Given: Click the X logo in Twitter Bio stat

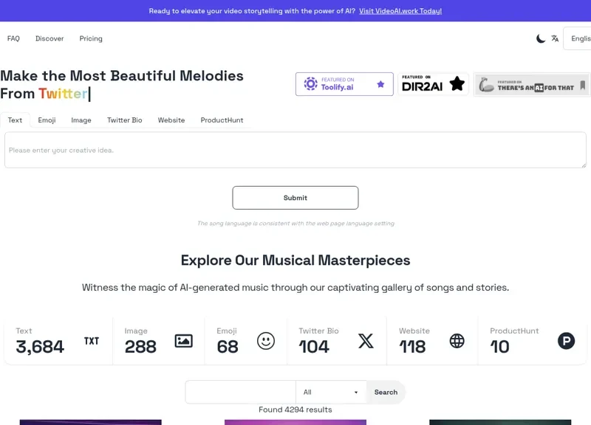Looking at the screenshot, I should (x=366, y=341).
